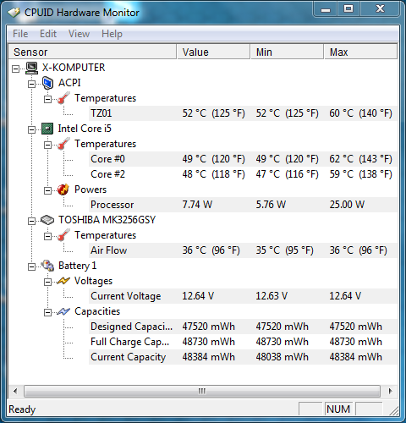
Task: Click the Max column header
Action: point(361,52)
